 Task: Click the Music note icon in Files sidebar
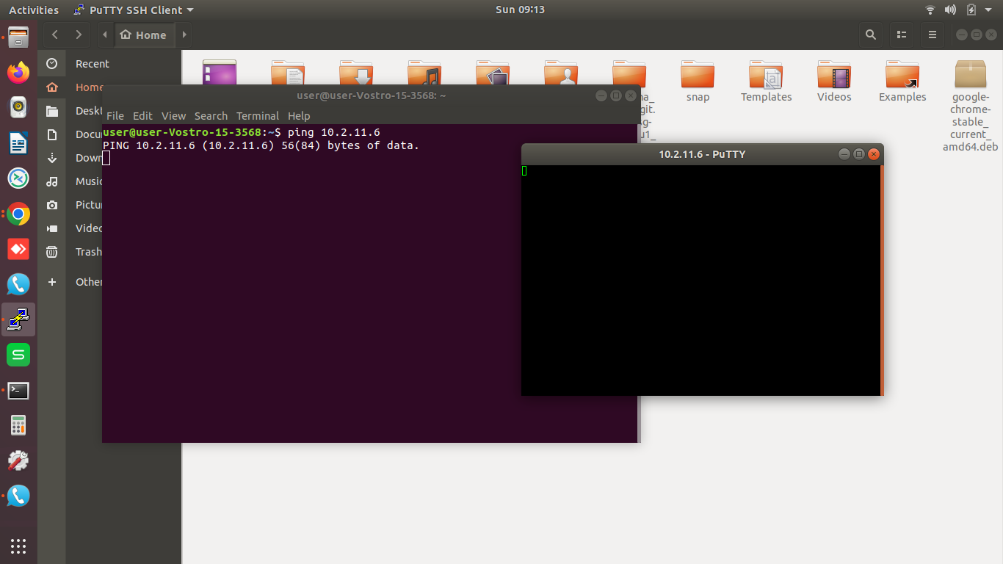[x=51, y=181]
